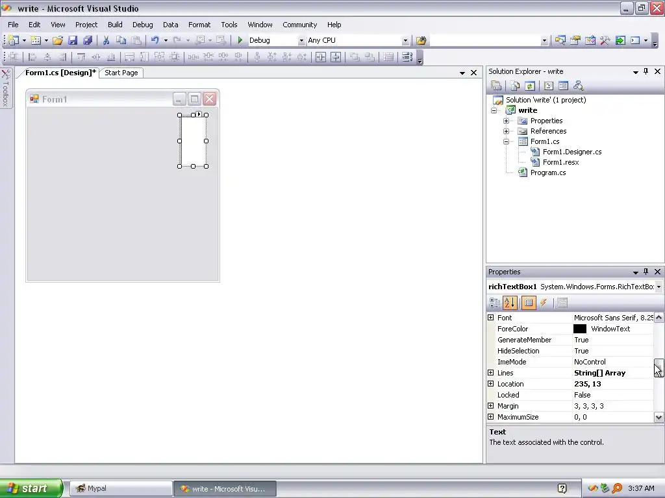Click the Windows start button
The image size is (665, 498).
click(31, 488)
